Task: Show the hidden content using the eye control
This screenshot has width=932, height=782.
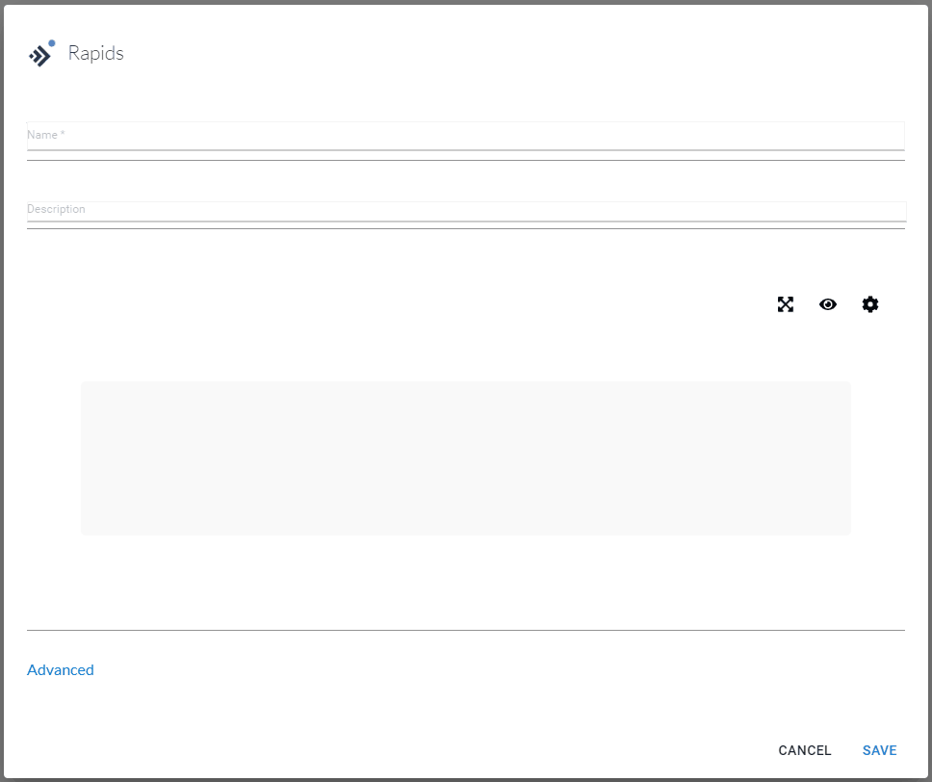Action: click(x=828, y=304)
